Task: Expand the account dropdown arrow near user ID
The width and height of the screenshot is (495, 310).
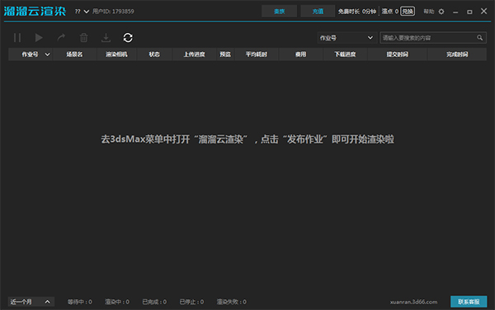Action: 86,12
